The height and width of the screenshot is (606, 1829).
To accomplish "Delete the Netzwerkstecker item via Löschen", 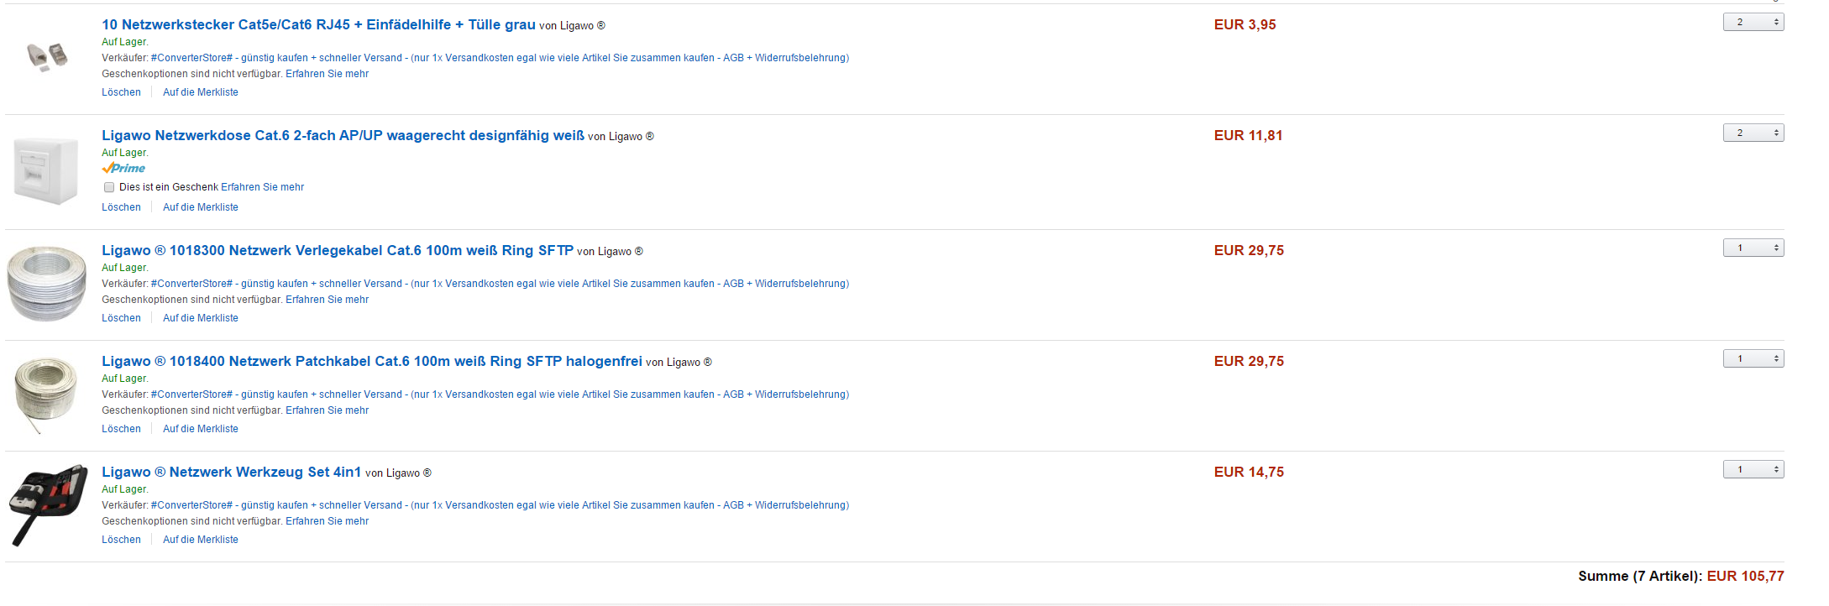I will point(121,92).
